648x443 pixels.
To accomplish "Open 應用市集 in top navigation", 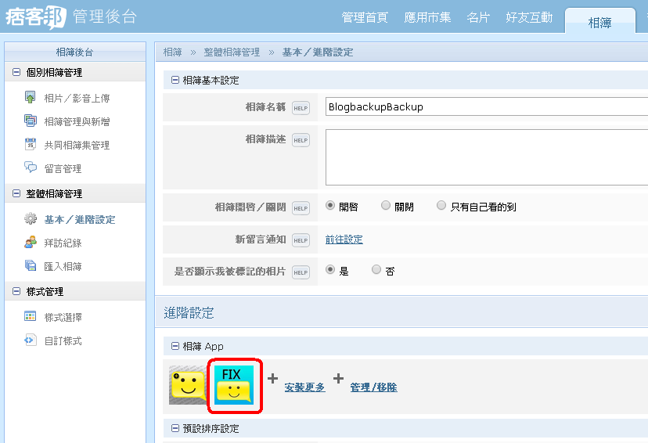I will [x=428, y=17].
